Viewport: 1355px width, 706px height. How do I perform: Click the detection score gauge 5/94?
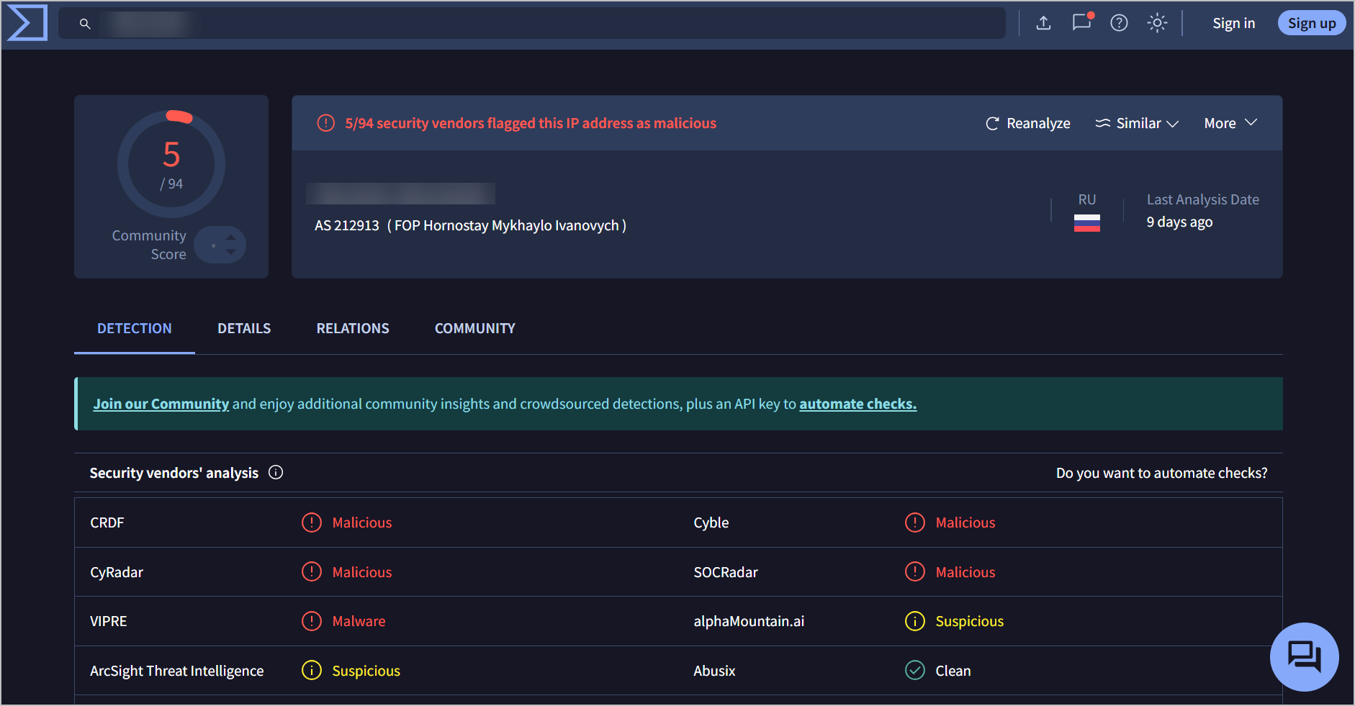[x=171, y=164]
